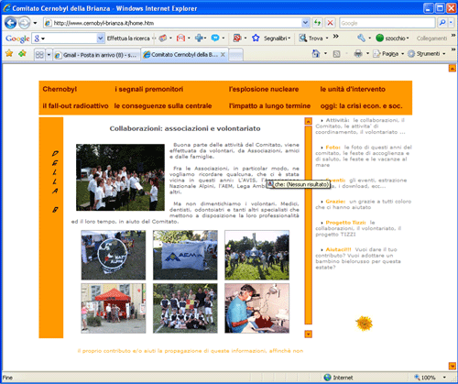Expand the address bar history dropdown

point(305,23)
